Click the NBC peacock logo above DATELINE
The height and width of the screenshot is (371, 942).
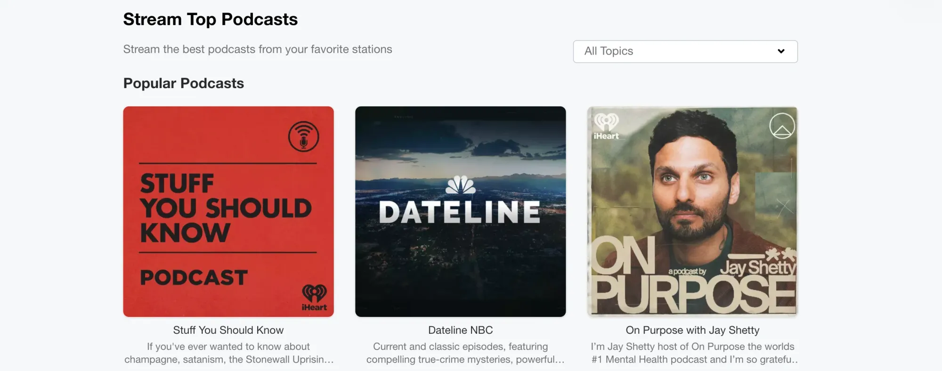(461, 185)
